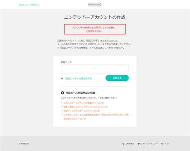Click the 認証コード label above input
The width and height of the screenshot is (190, 151).
click(66, 62)
